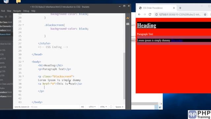Click 'Lorem ipsum is simply dummy' in browser
This screenshot has width=211, height=119.
[154, 40]
